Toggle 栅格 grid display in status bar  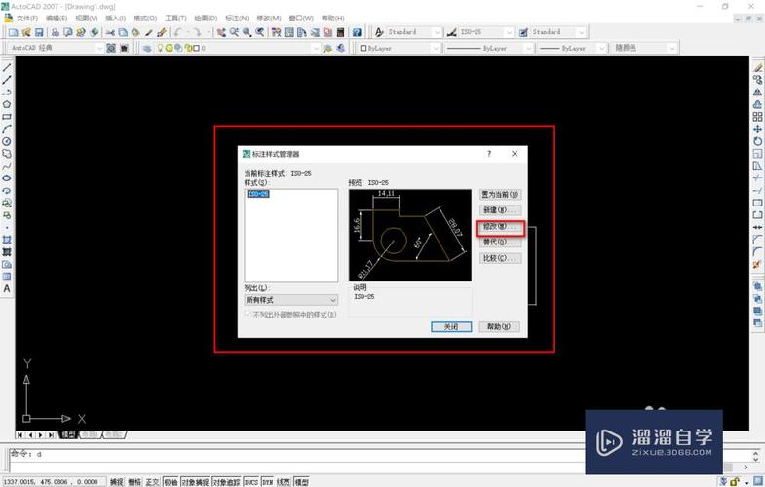[134, 481]
